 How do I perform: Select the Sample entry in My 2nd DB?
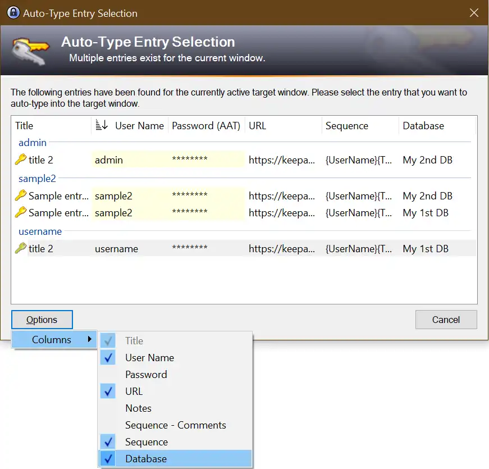coord(58,195)
